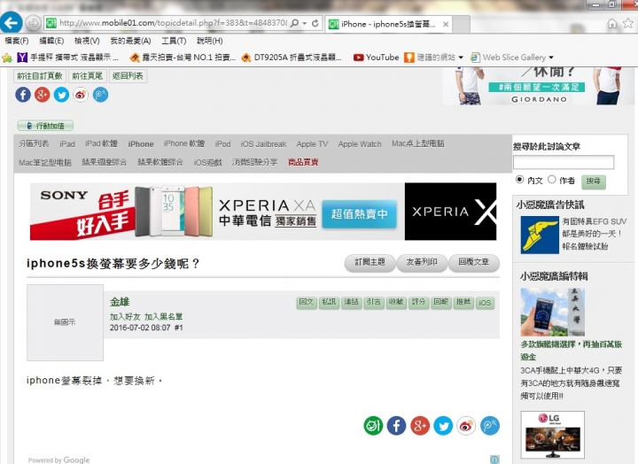Click the 加入黑名單 link
This screenshot has width=638, height=464.
pos(164,316)
